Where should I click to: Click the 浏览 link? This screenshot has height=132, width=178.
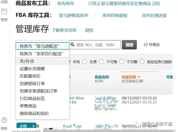pyautogui.click(x=89, y=30)
